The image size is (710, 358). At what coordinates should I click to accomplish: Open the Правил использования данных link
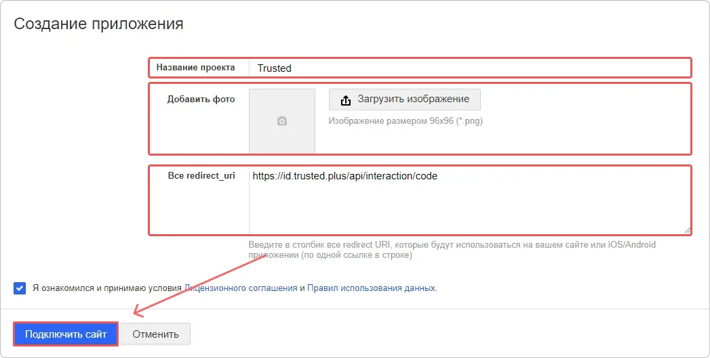(371, 288)
